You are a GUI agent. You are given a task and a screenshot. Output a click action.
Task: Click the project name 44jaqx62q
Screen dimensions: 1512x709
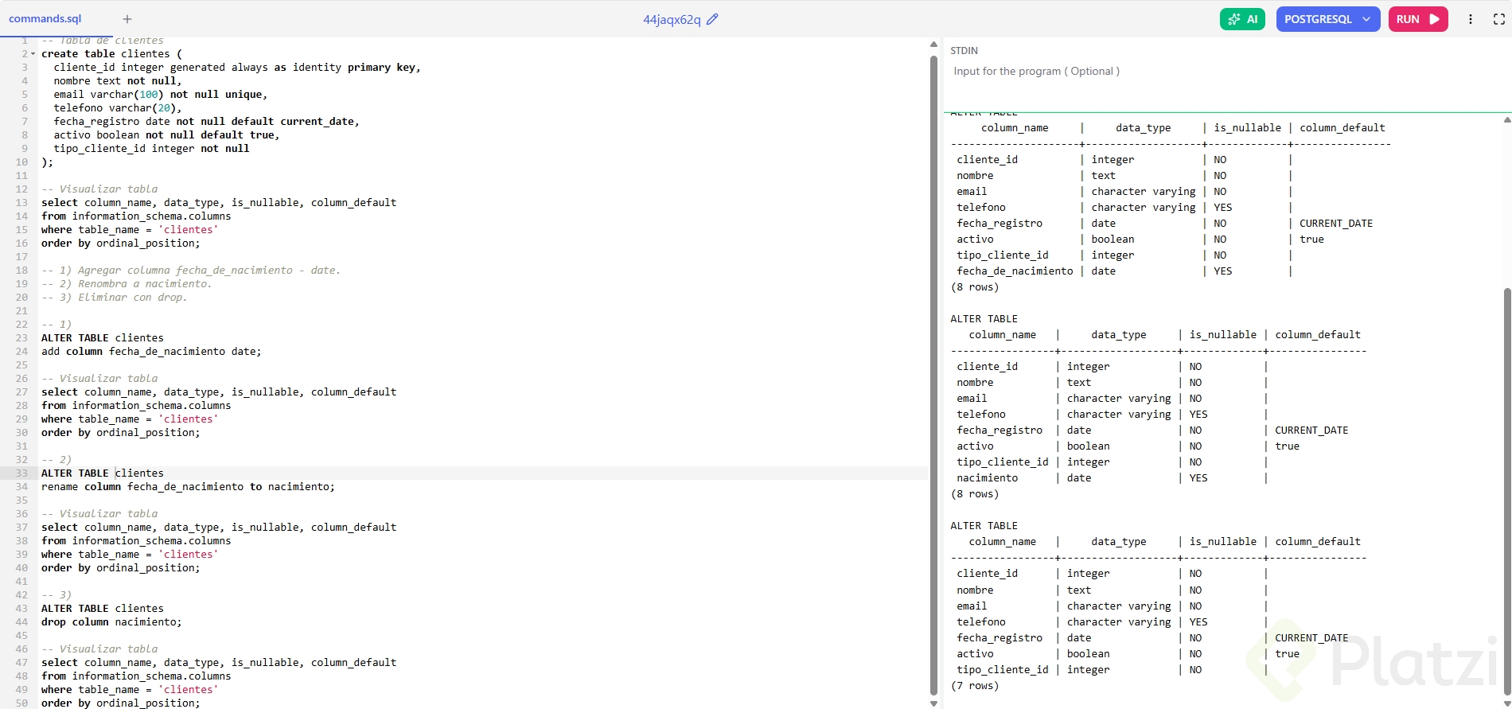click(672, 19)
